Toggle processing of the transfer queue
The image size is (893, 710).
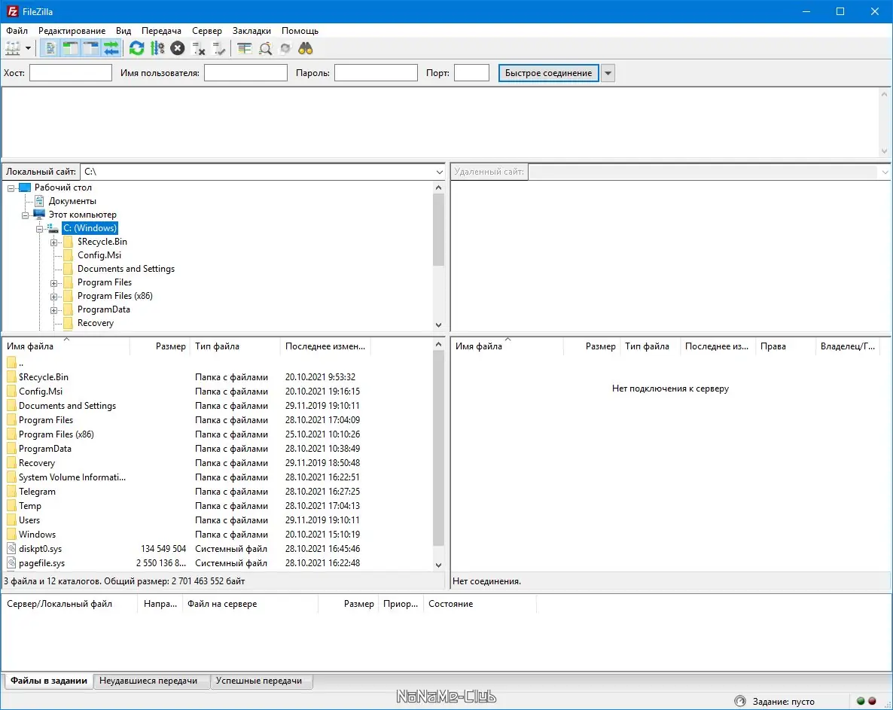157,49
